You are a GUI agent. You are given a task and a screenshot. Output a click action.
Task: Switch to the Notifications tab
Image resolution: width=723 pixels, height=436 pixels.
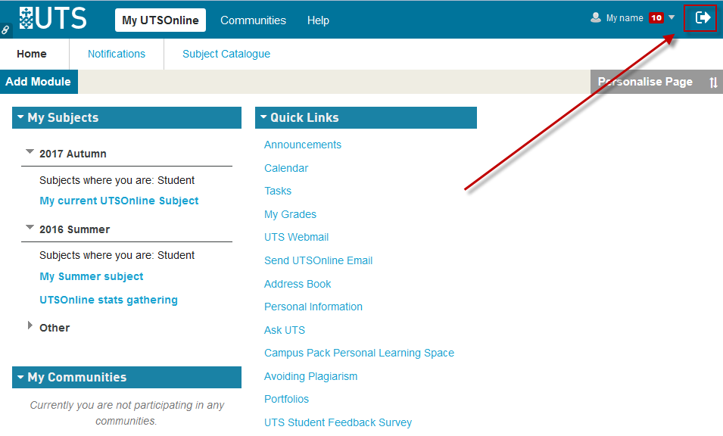(x=117, y=54)
